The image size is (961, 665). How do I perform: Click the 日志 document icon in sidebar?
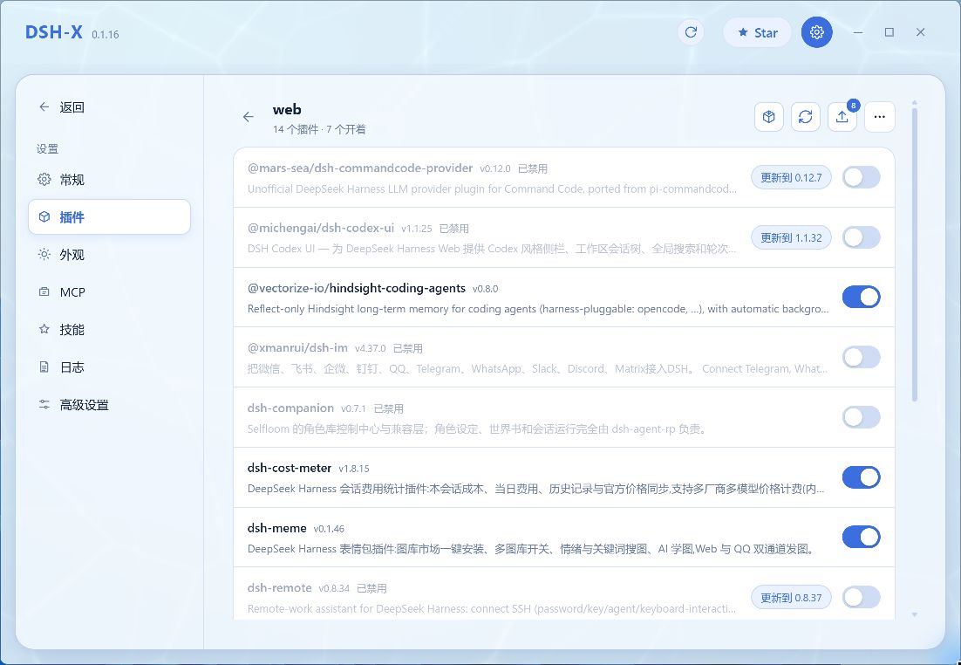[x=44, y=367]
